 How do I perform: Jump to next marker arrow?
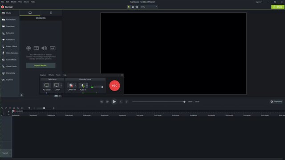click(x=126, y=102)
